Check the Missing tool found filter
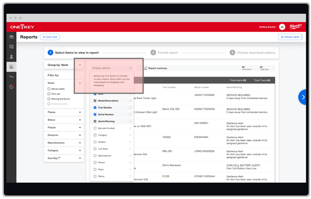311x199 pixels. 49,99
